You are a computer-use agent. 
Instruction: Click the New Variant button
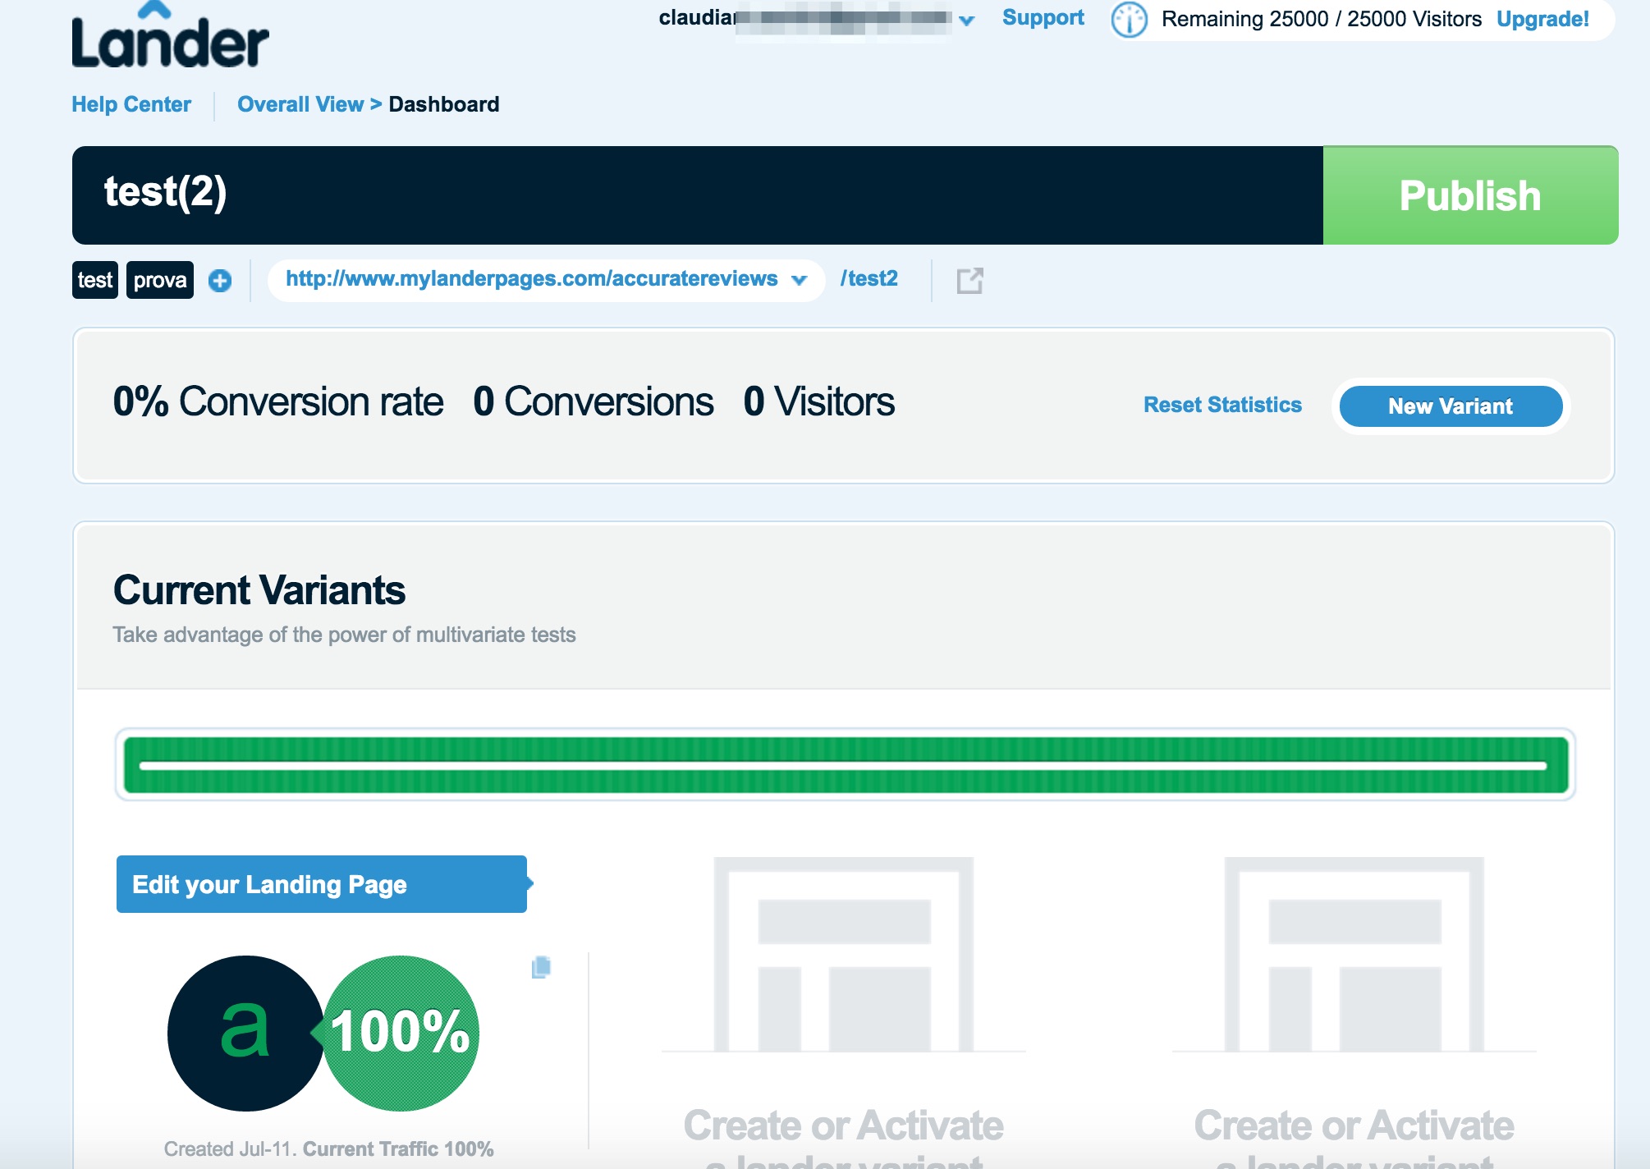[x=1450, y=406]
